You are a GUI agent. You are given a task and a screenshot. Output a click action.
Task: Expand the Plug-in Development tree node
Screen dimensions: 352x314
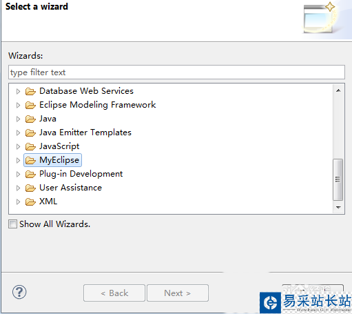click(18, 174)
